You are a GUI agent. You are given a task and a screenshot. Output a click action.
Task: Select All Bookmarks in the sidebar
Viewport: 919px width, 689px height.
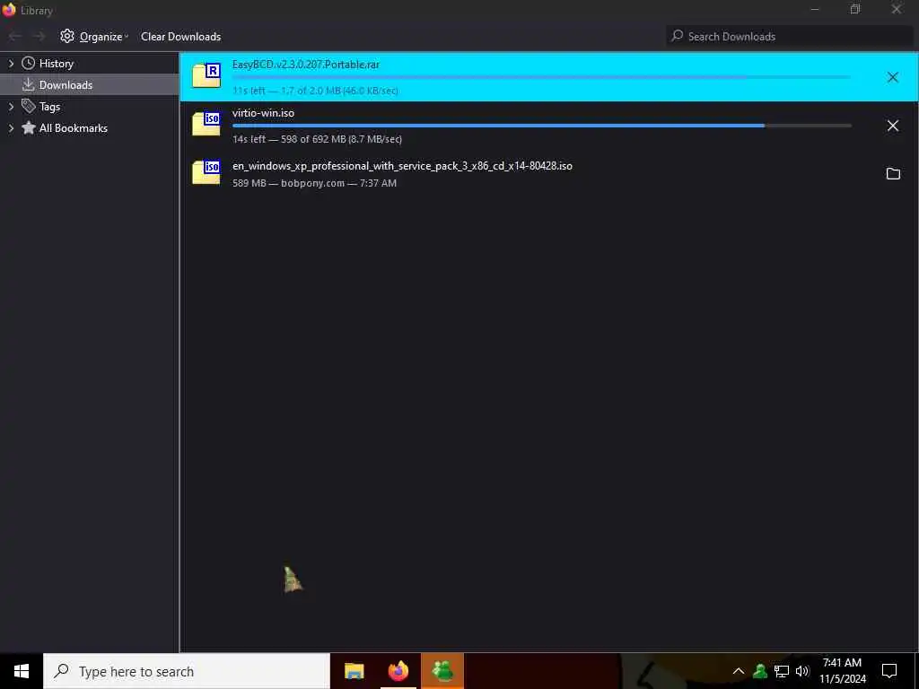coord(74,127)
